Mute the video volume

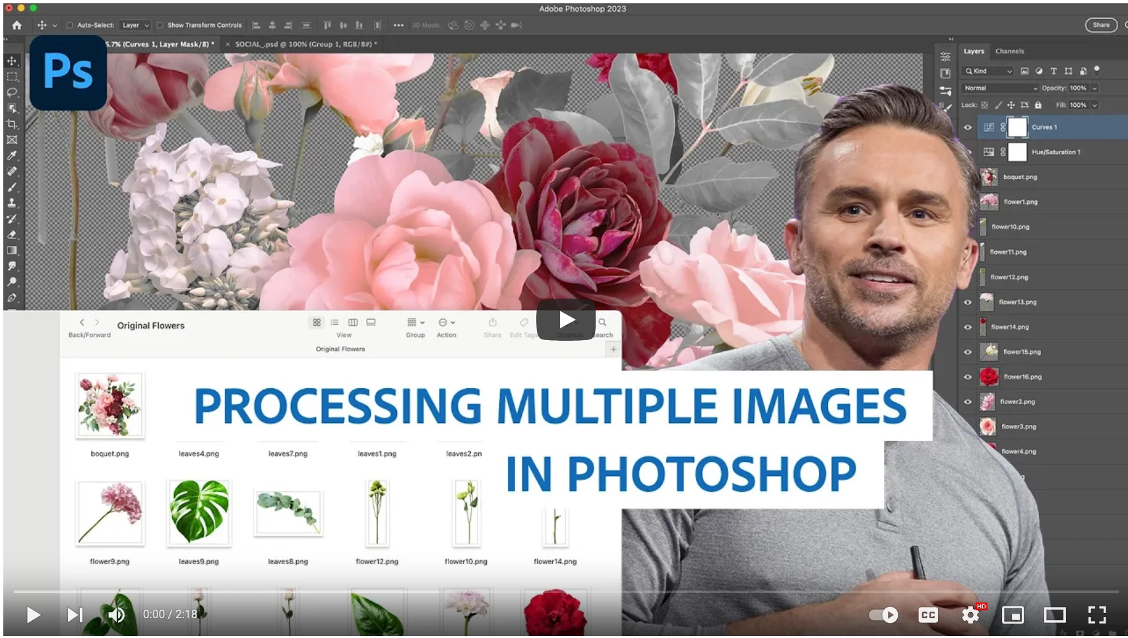coord(116,615)
